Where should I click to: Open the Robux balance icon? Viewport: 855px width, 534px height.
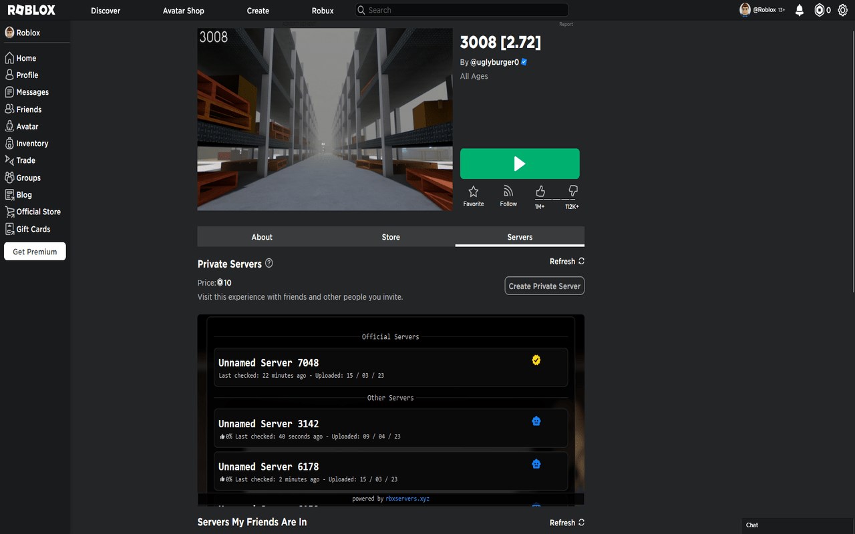819,10
